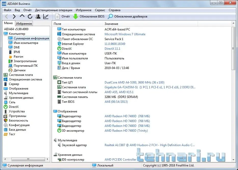Select Суммарная информация tree item
238x170 pixels.
29,38
